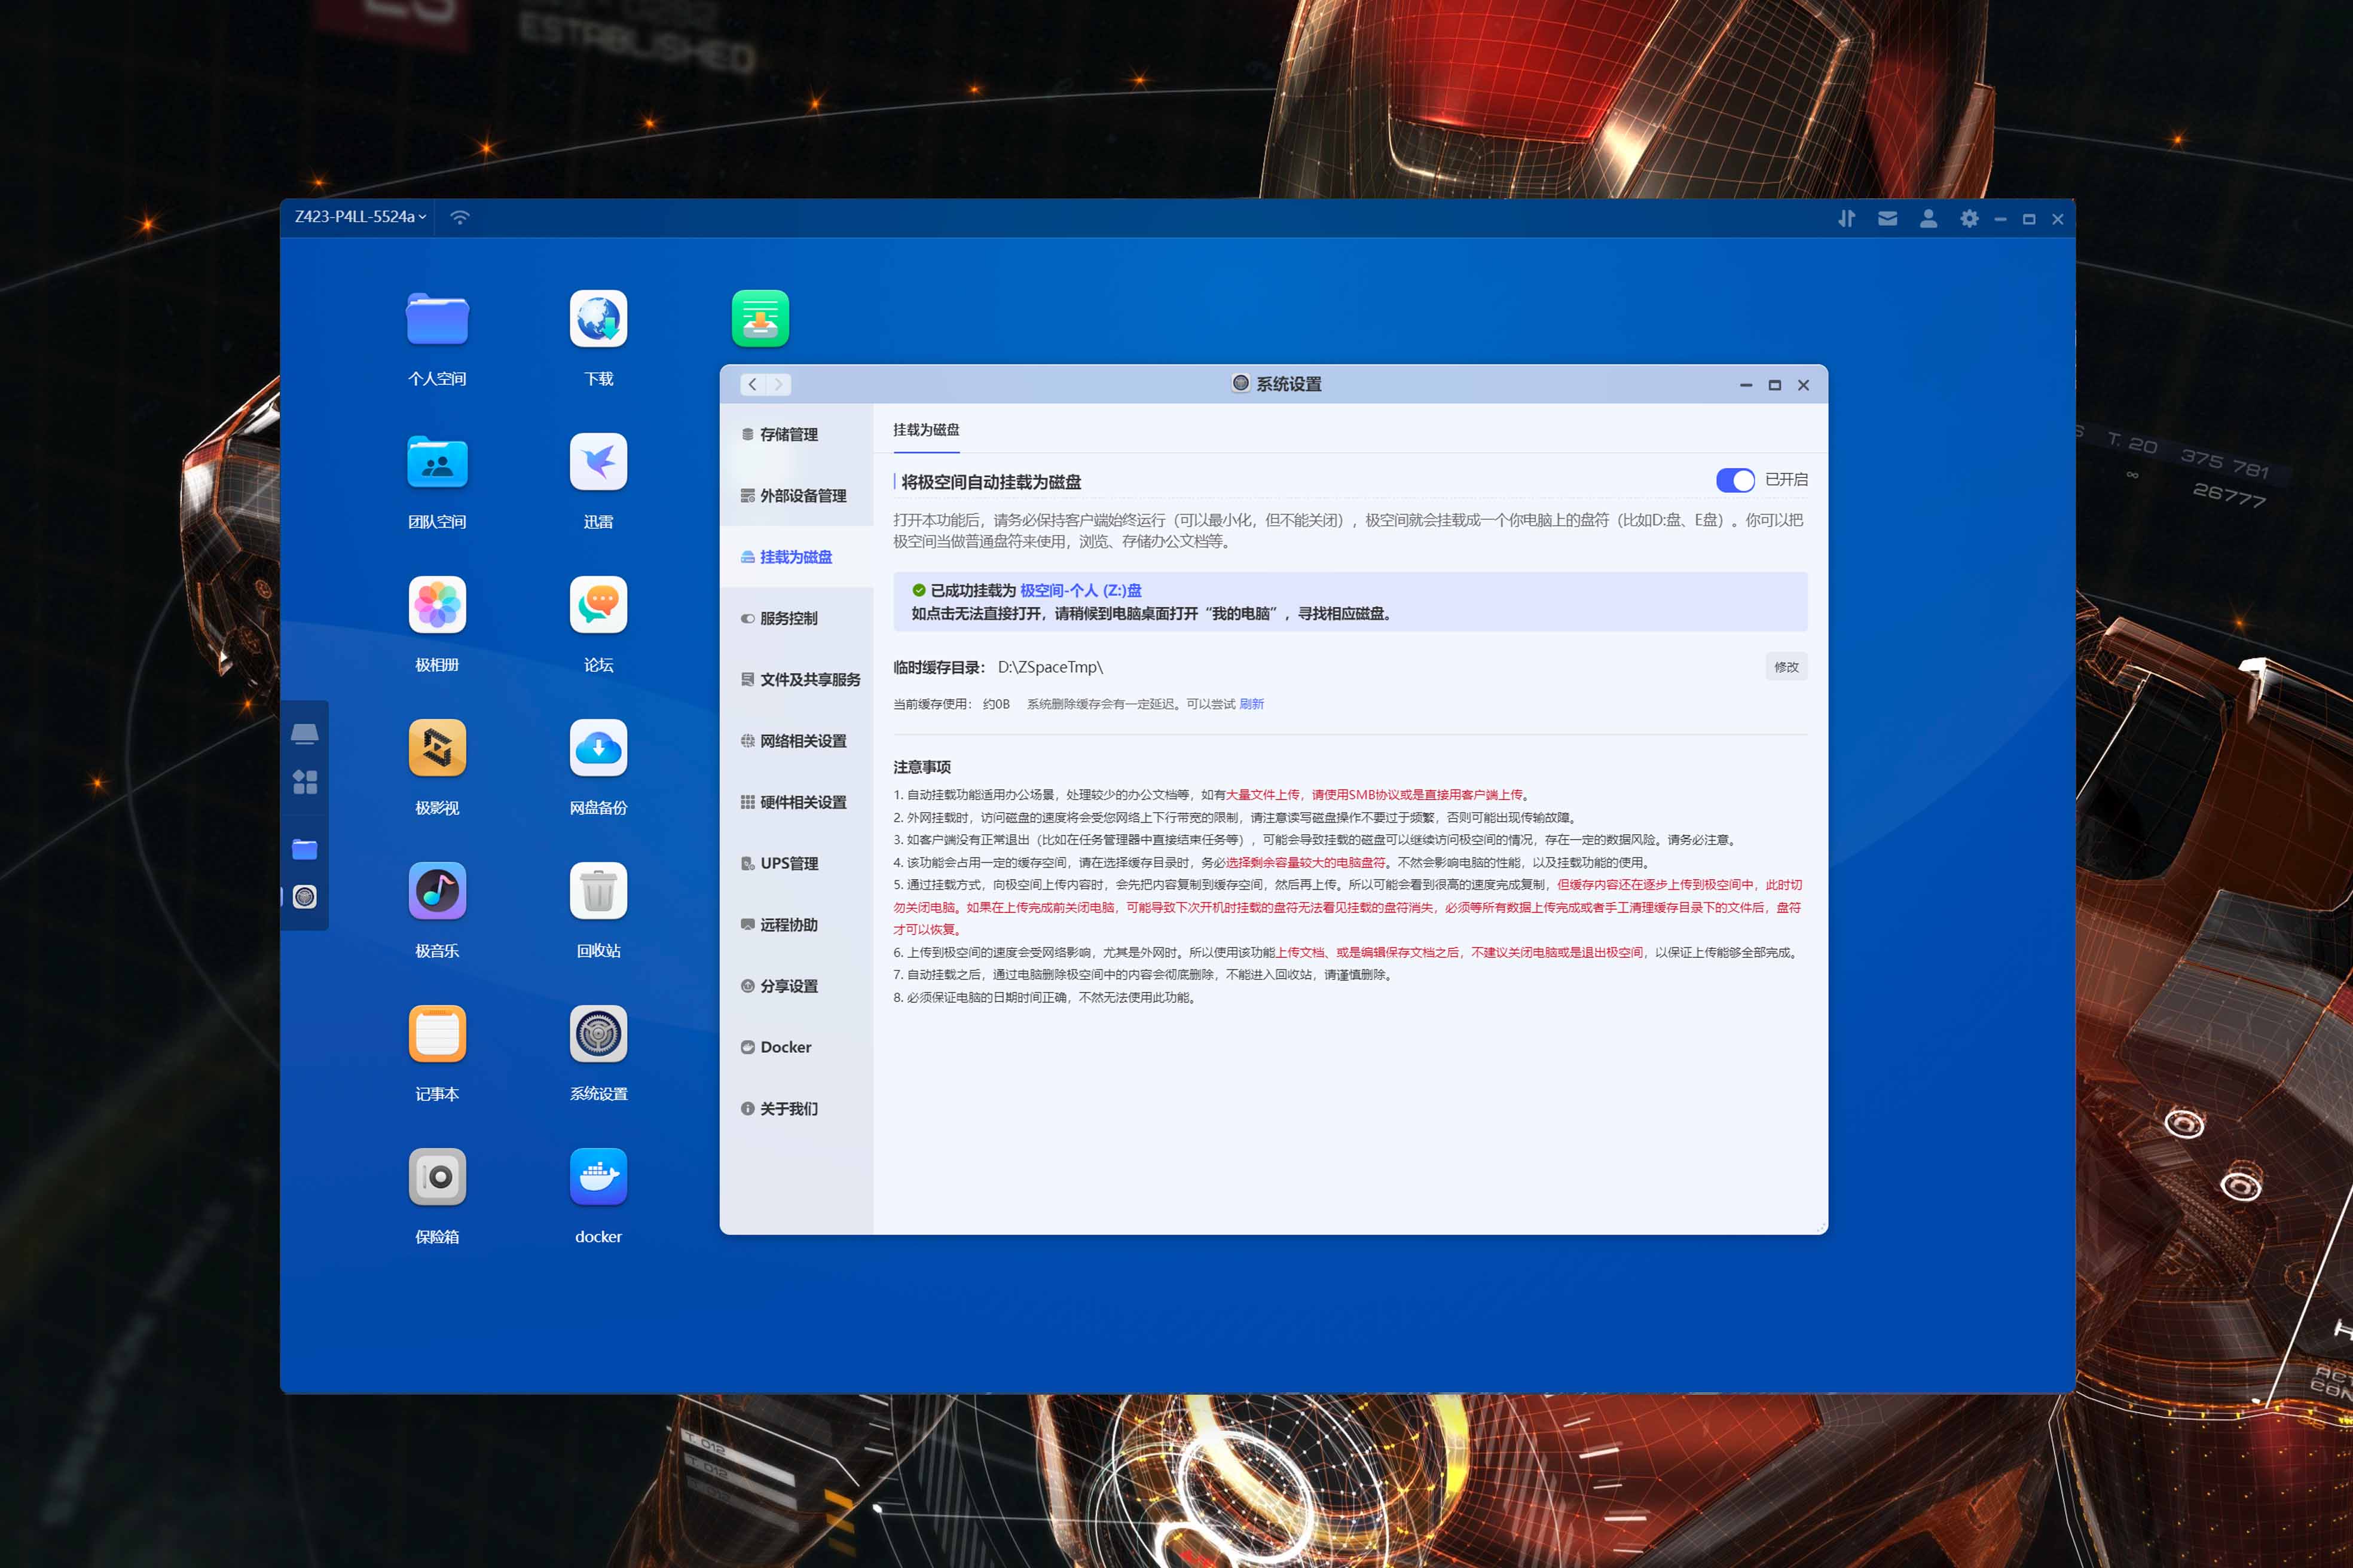Screen dimensions: 2353x1568
Task: Switch to settings window in left dock
Action: click(x=305, y=897)
